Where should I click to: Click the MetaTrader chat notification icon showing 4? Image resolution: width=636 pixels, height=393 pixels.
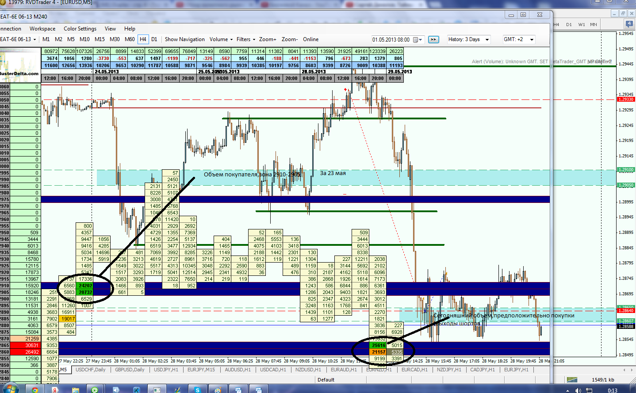pos(629,24)
